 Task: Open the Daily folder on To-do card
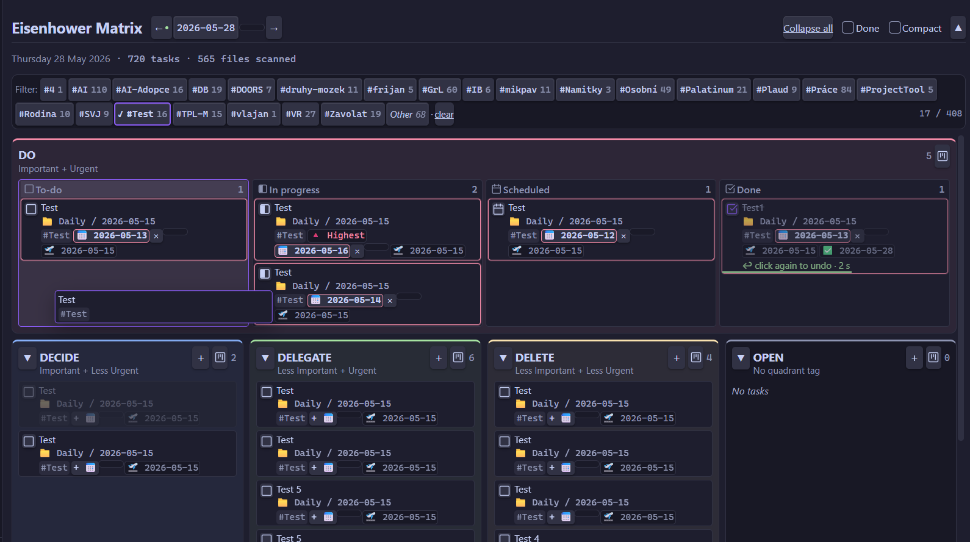(99, 221)
